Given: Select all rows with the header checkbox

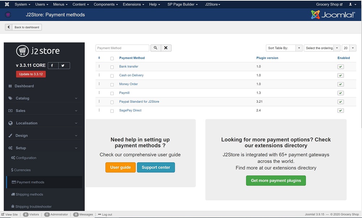Looking at the screenshot, I should pos(112,58).
